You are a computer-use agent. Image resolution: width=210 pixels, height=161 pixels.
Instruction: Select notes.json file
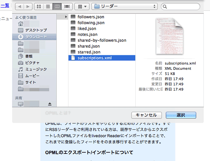pyautogui.click(x=102, y=34)
